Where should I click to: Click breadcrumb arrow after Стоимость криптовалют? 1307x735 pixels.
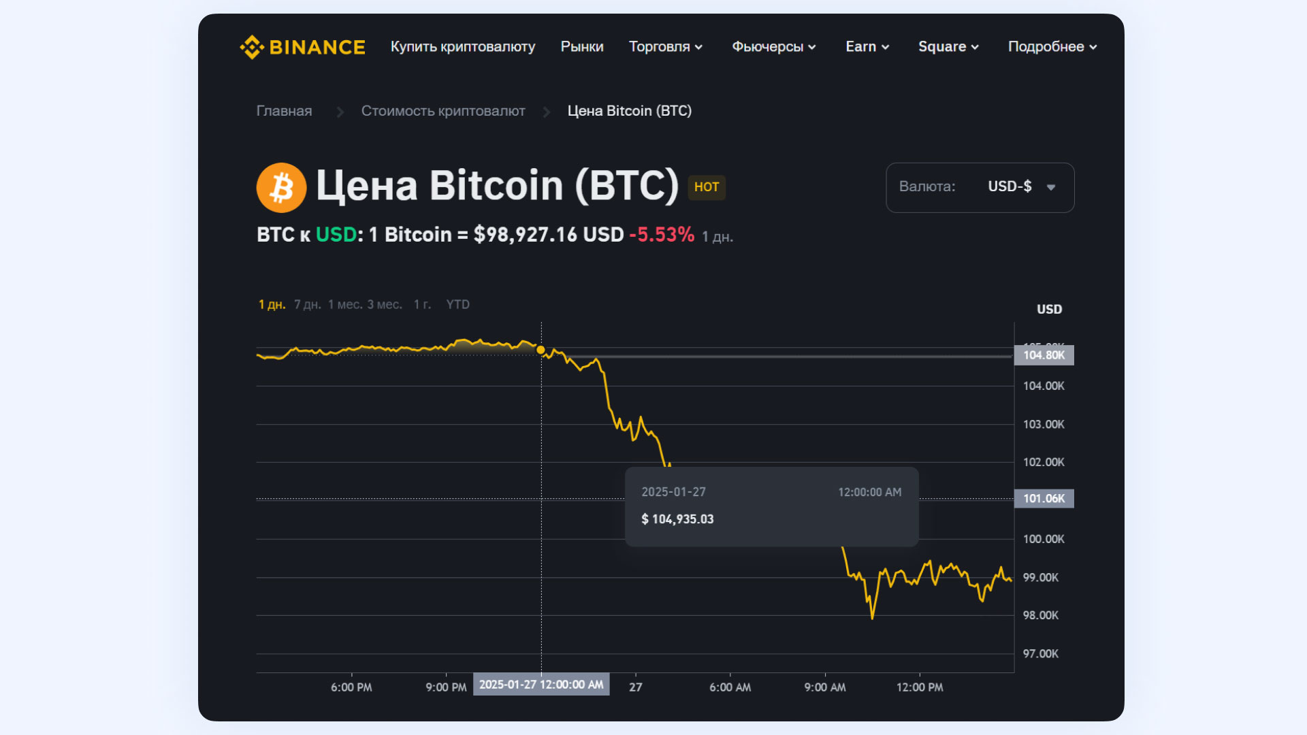coord(547,112)
